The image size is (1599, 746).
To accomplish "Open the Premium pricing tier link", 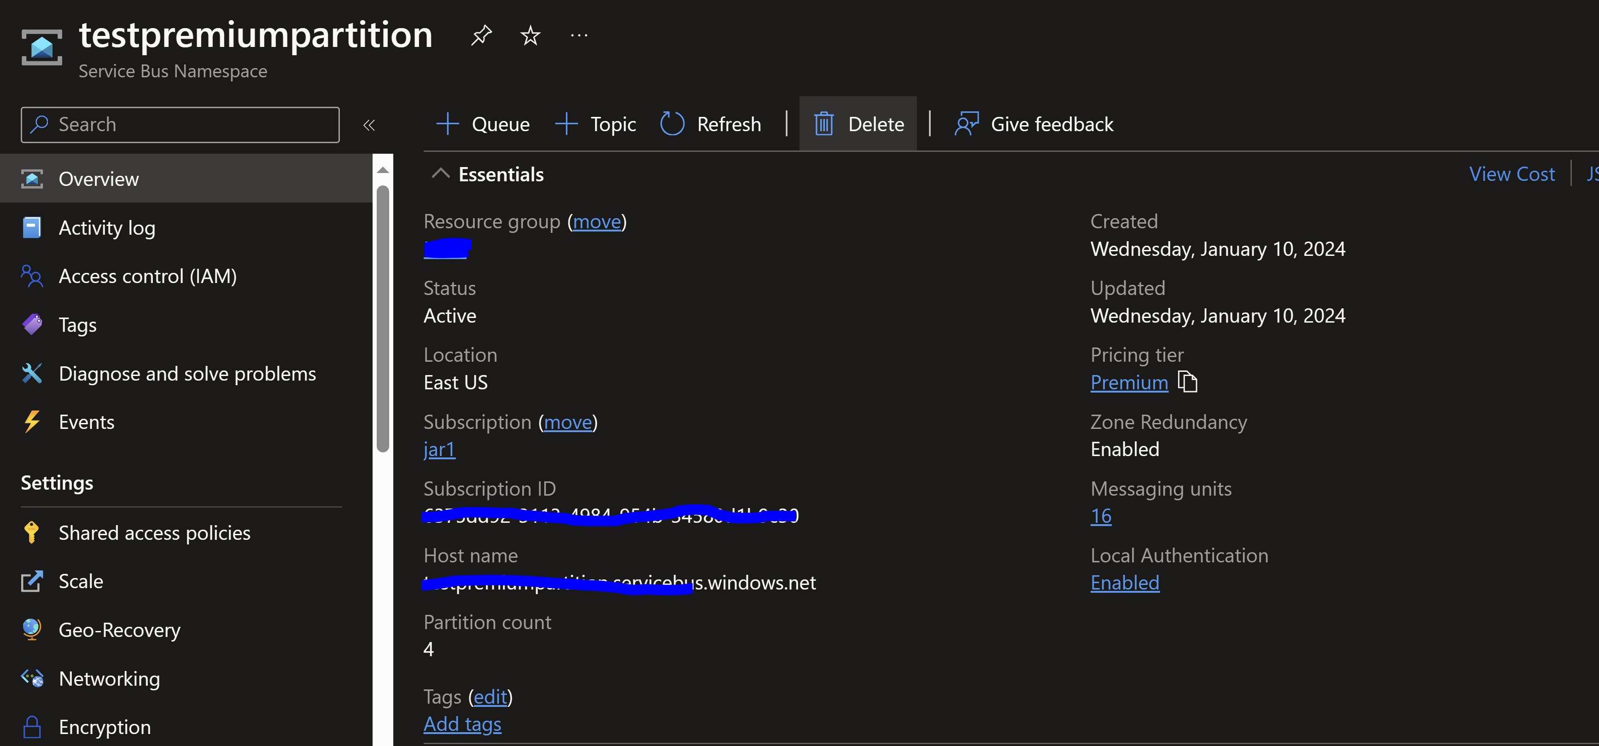I will point(1129,382).
